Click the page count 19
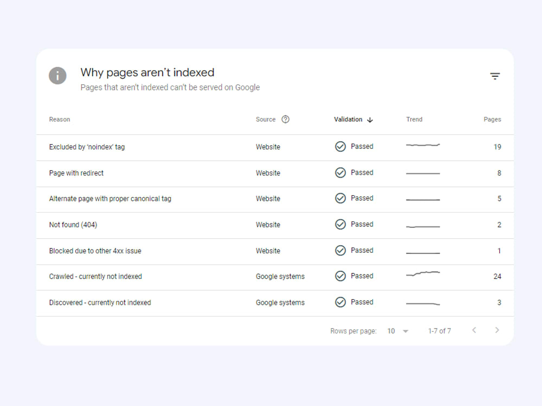 (x=497, y=147)
